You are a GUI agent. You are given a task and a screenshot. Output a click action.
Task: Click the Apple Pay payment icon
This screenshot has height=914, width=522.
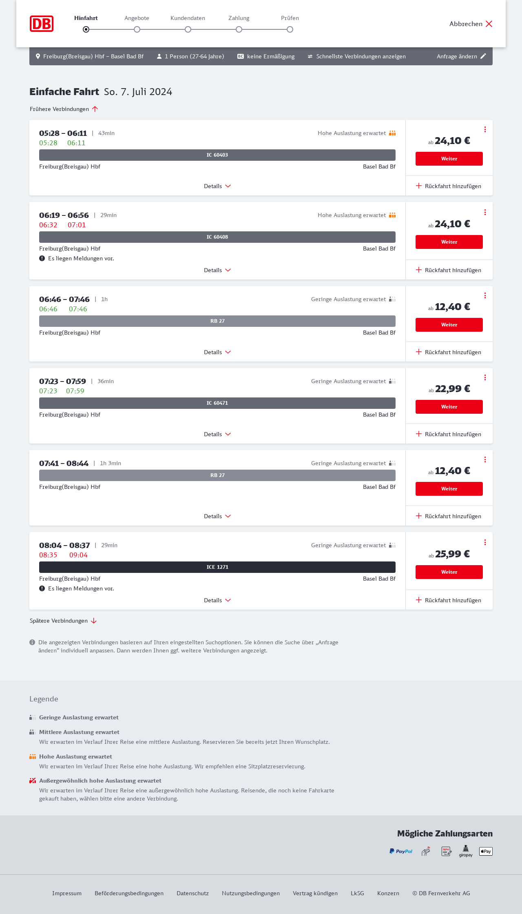[486, 851]
